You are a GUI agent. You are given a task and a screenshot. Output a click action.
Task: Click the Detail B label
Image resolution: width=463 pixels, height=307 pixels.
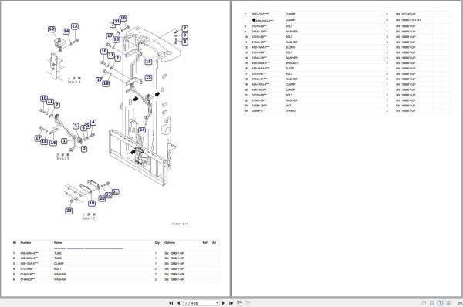pos(63,159)
